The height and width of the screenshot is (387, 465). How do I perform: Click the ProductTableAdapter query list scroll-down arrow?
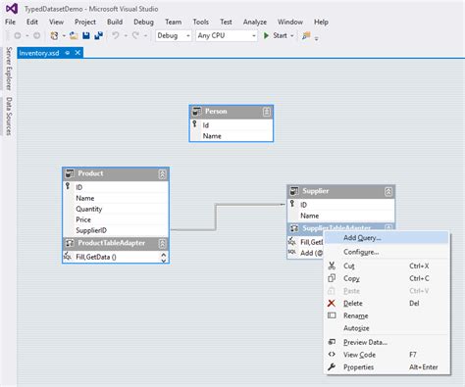[164, 261]
